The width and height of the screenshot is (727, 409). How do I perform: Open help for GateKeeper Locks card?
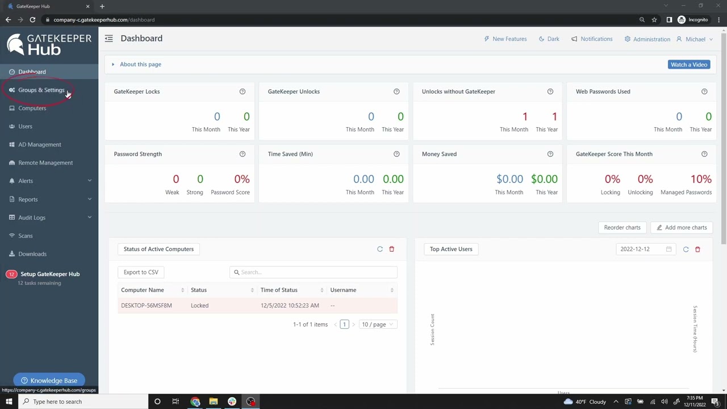pos(243,91)
